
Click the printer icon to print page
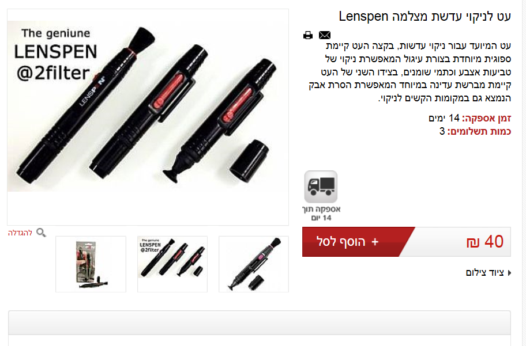click(307, 35)
